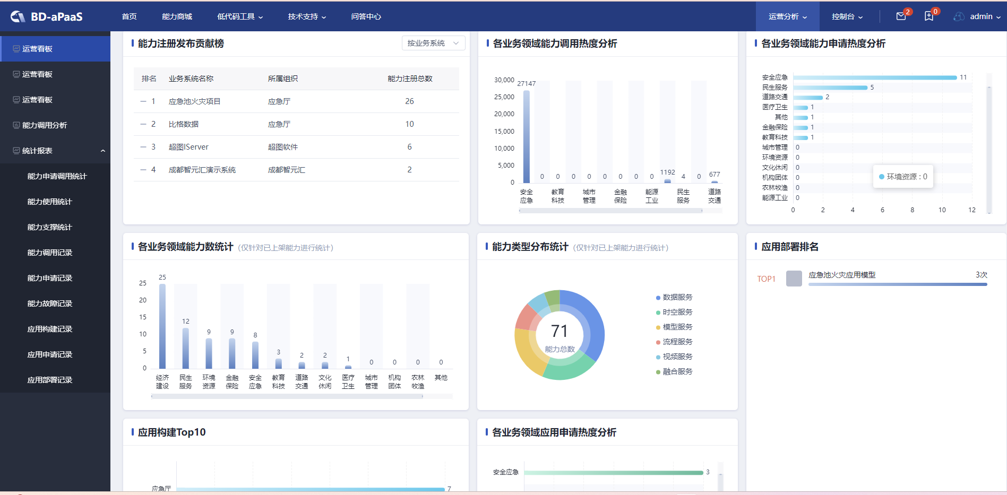The height and width of the screenshot is (495, 1007).
Task: Open the 首页 menu item
Action: click(129, 16)
